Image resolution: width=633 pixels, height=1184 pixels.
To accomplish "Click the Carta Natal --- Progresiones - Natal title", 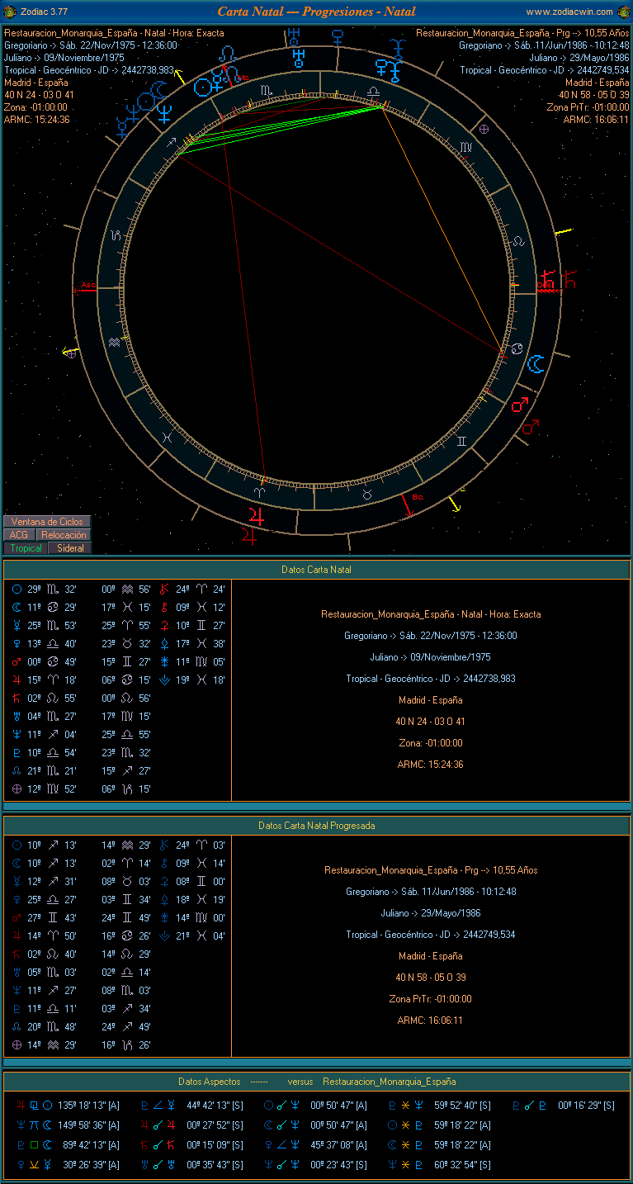I will (x=317, y=12).
